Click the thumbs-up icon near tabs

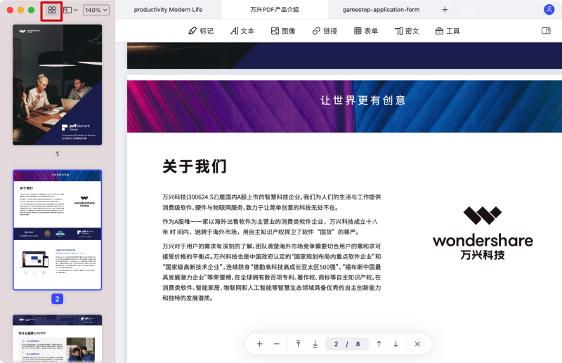tap(469, 10)
